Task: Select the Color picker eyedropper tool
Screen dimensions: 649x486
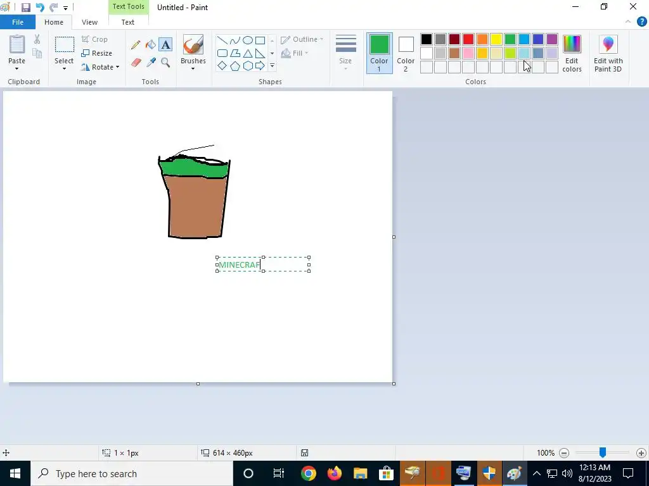Action: point(151,63)
